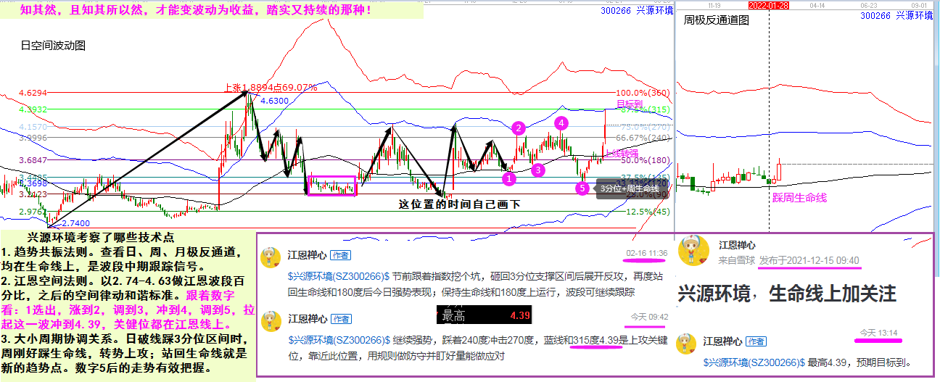940x382 pixels.
Task: Click pink circle marker number 2
Action: tap(518, 128)
